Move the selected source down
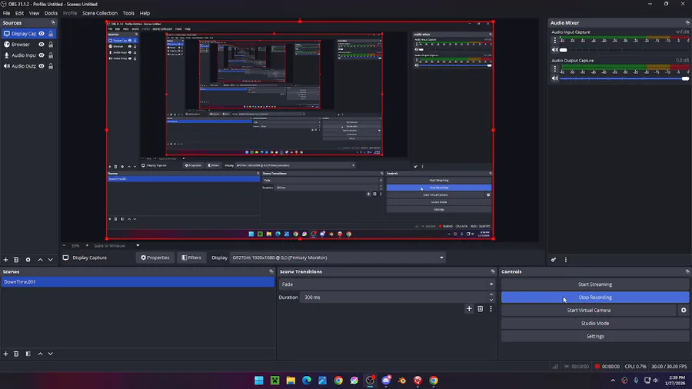692x389 pixels. coord(50,260)
